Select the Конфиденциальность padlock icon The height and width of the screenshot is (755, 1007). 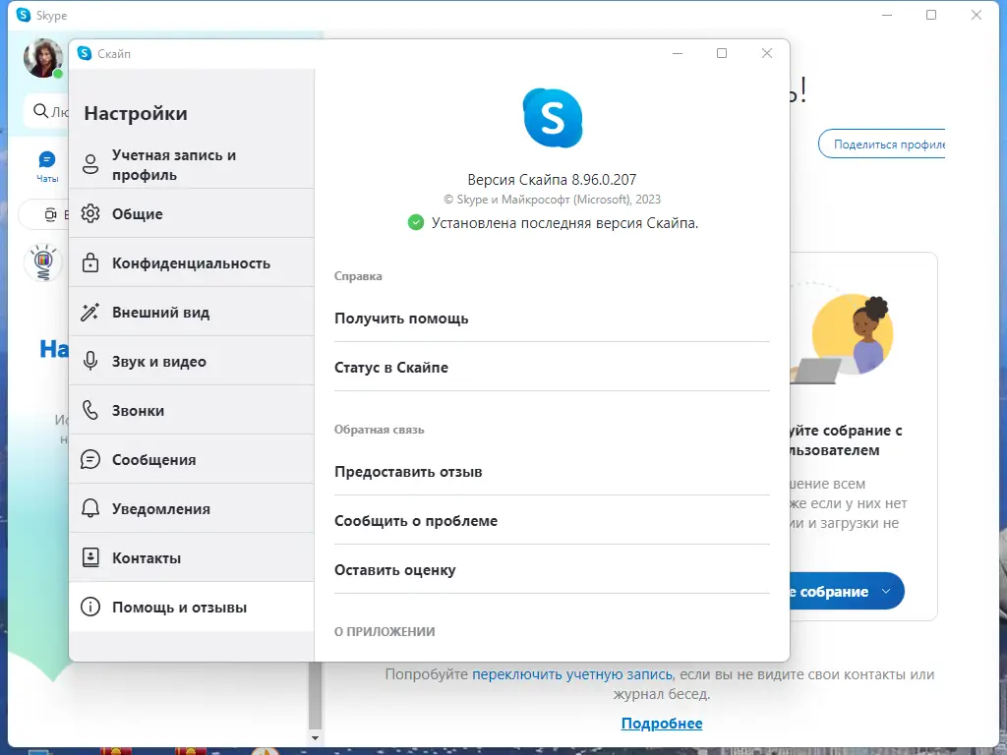click(91, 262)
